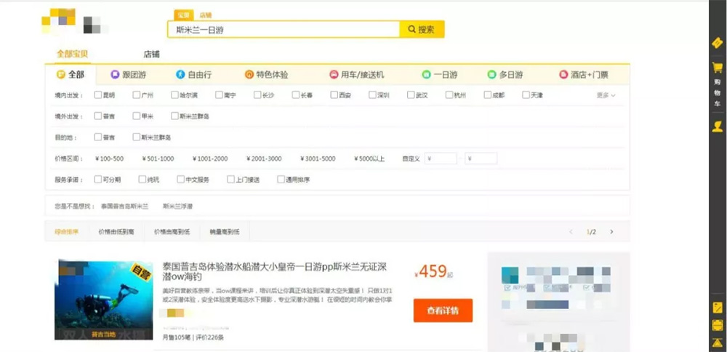Open the ticket coupon icon in sidebar
Image resolution: width=727 pixels, height=352 pixels.
point(717,43)
